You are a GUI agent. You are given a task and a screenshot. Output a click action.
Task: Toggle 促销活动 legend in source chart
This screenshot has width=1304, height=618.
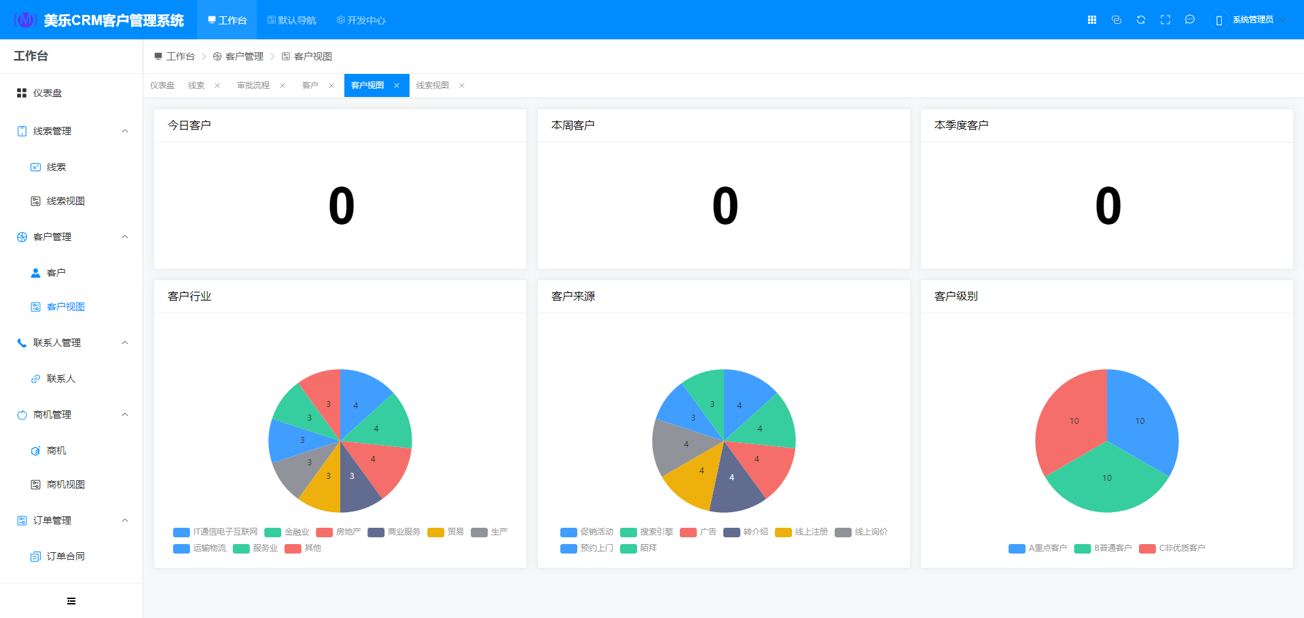pos(587,532)
